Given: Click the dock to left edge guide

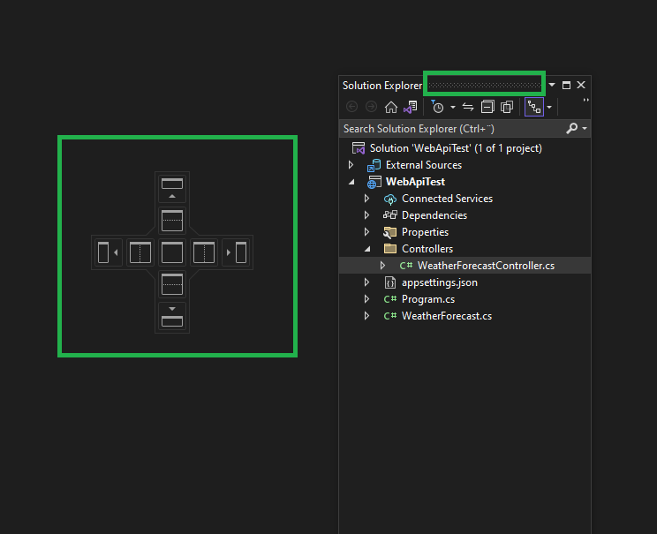Looking at the screenshot, I should (x=108, y=252).
